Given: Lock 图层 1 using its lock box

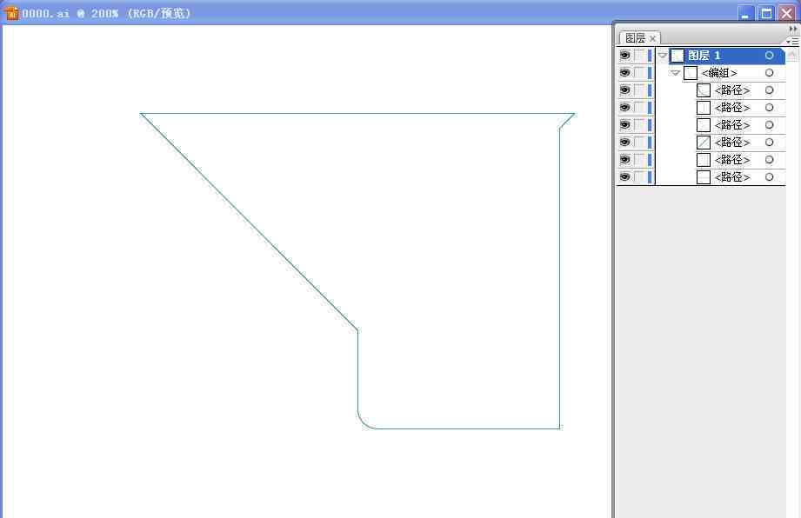Looking at the screenshot, I should (639, 55).
